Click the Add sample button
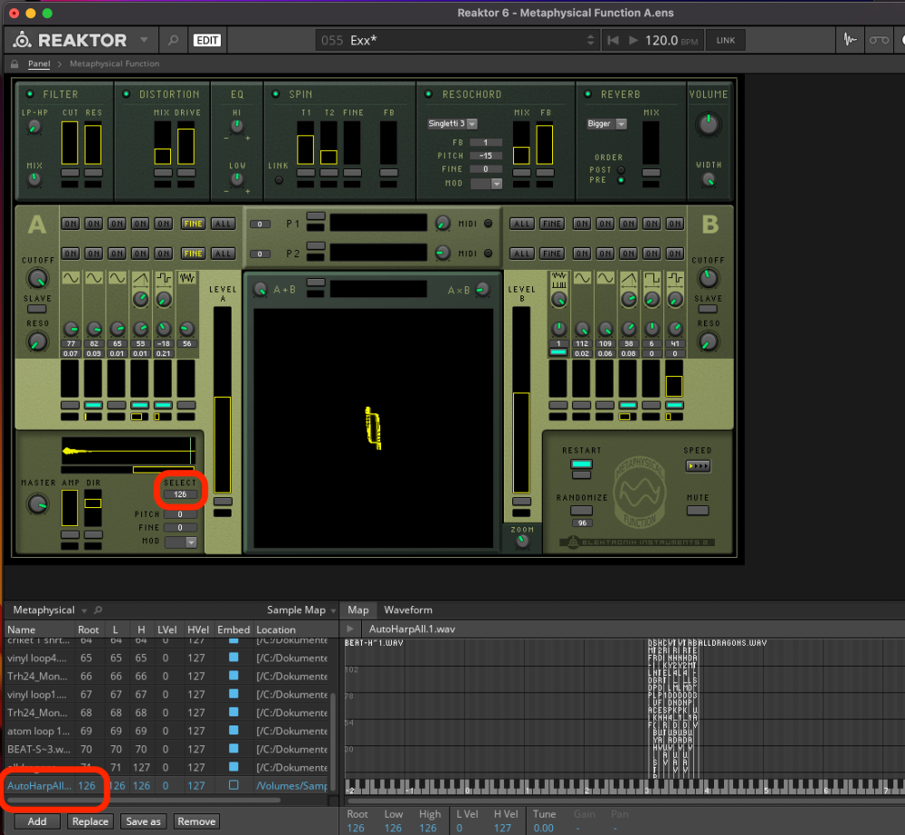905x835 pixels. click(x=37, y=821)
